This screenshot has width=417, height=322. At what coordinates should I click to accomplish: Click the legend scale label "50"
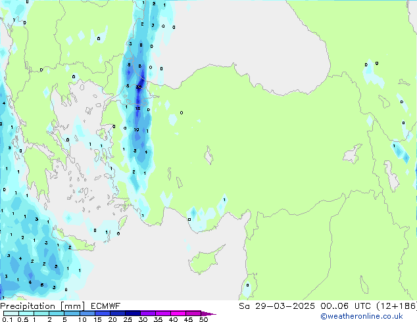click(x=204, y=319)
